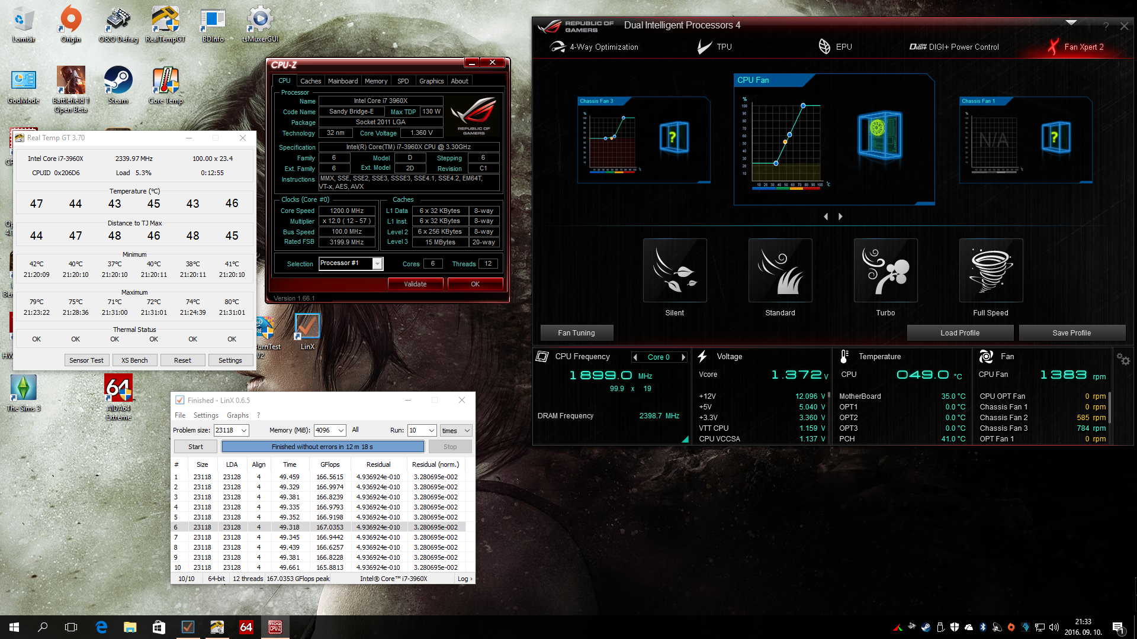
Task: Switch to Mainboard tab in CPU-Z
Action: (x=342, y=81)
